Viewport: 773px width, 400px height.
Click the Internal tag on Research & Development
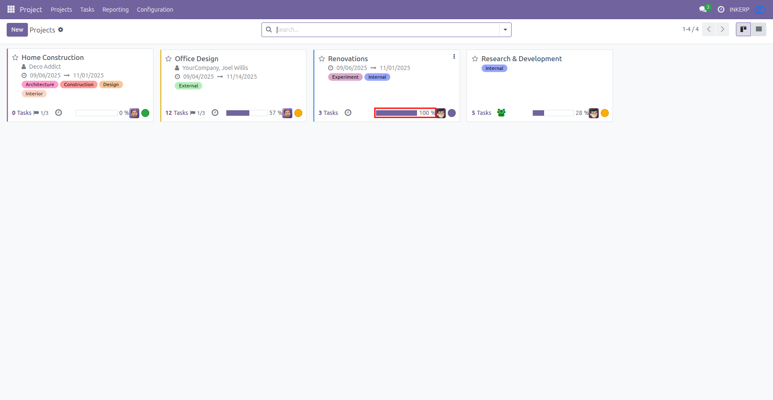[494, 68]
